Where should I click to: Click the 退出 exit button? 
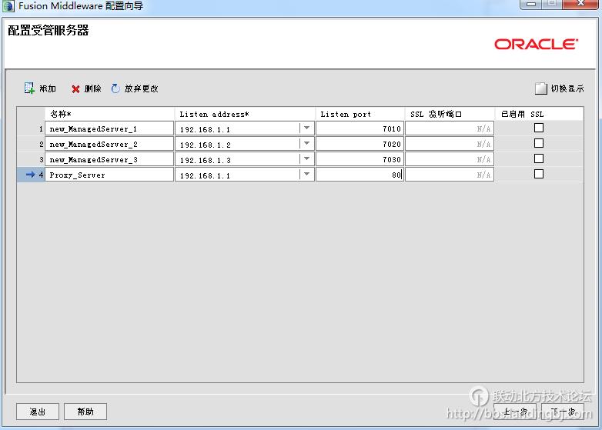coord(38,412)
